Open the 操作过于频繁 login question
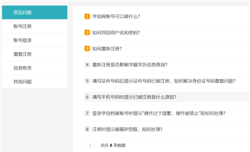This screenshot has width=250, height=152. [x=159, y=113]
